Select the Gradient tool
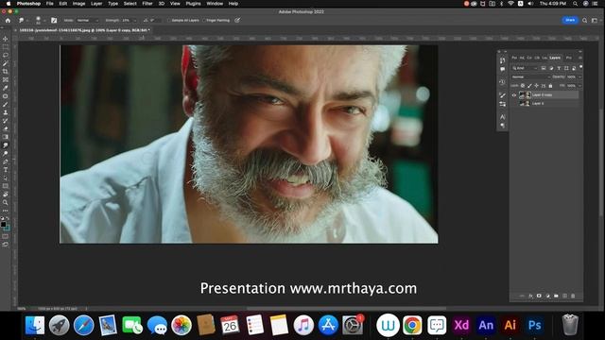Viewport: 605px width, 340px height. tap(6, 137)
